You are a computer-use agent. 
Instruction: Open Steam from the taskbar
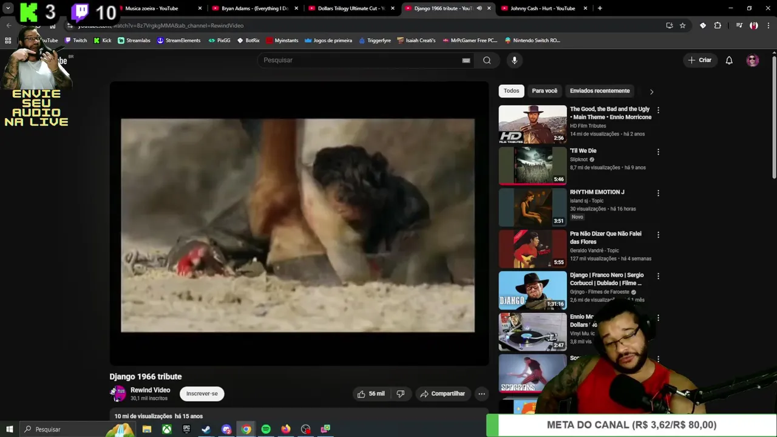coord(206,429)
